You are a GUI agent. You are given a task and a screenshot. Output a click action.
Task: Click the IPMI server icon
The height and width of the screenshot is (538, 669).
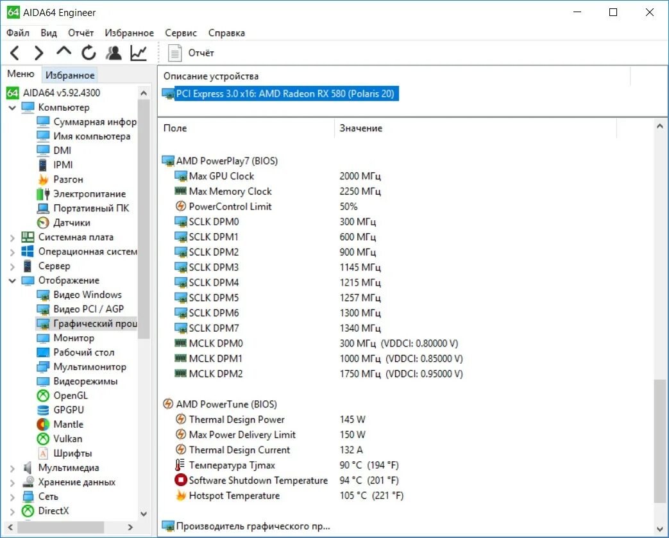tap(43, 165)
